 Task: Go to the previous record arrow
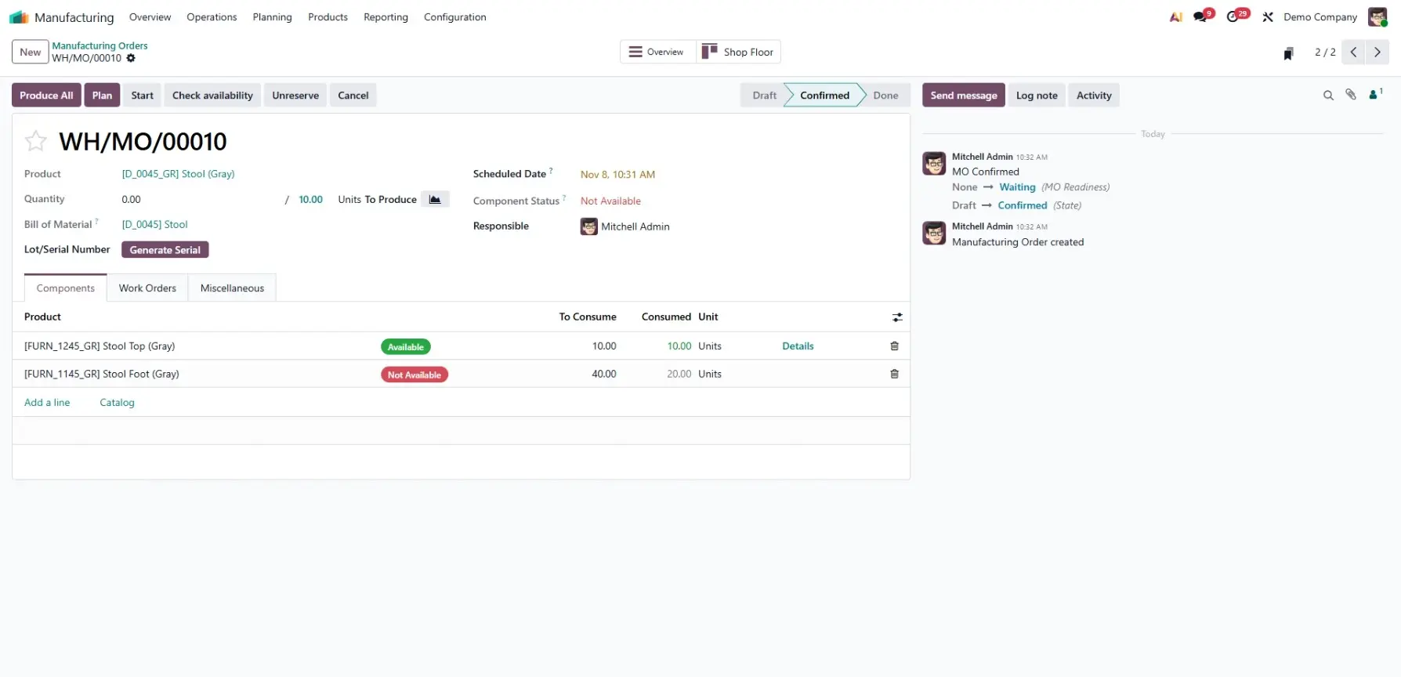click(x=1353, y=52)
